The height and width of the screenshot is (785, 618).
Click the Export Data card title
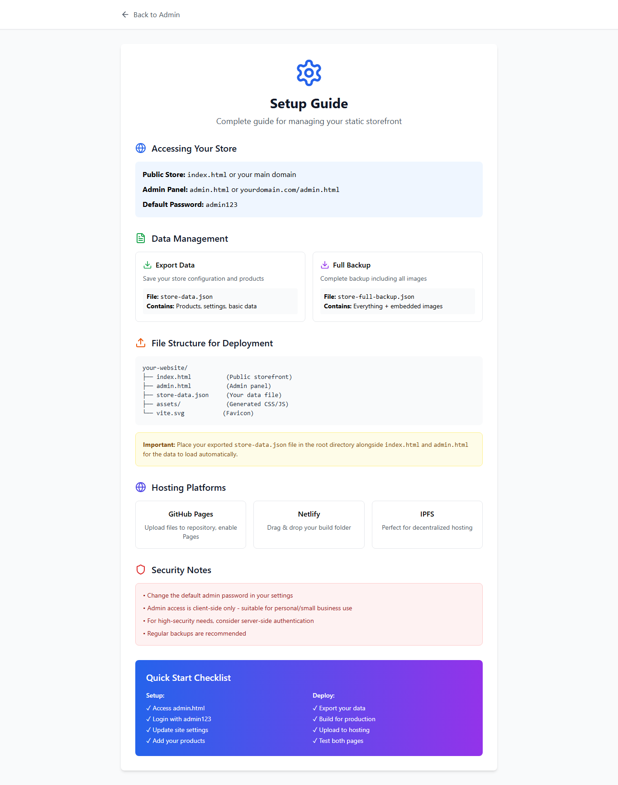pyautogui.click(x=175, y=265)
